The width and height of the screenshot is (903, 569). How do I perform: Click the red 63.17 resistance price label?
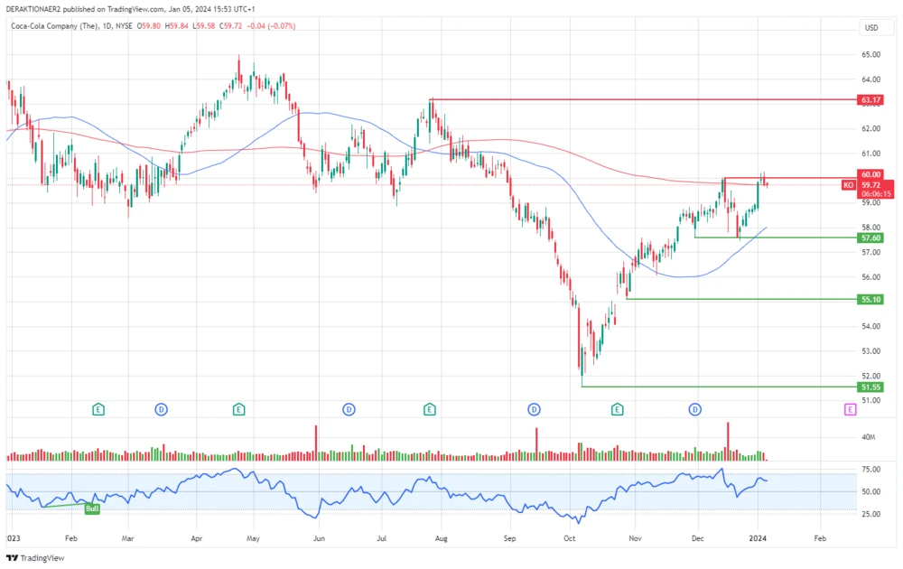click(x=870, y=101)
